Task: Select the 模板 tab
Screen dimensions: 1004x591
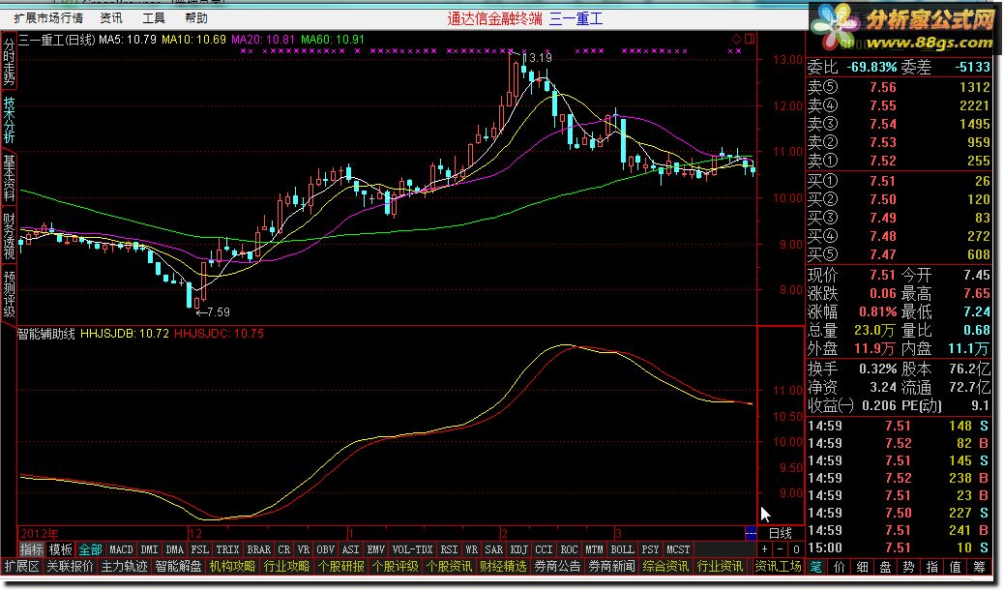Action: pos(61,549)
